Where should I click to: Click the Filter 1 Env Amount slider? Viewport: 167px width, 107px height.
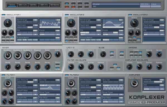click(x=27, y=82)
